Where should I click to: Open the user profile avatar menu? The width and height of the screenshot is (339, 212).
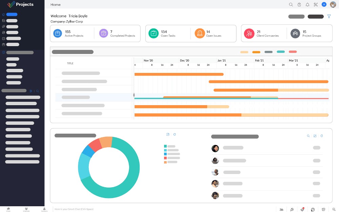point(333,4)
